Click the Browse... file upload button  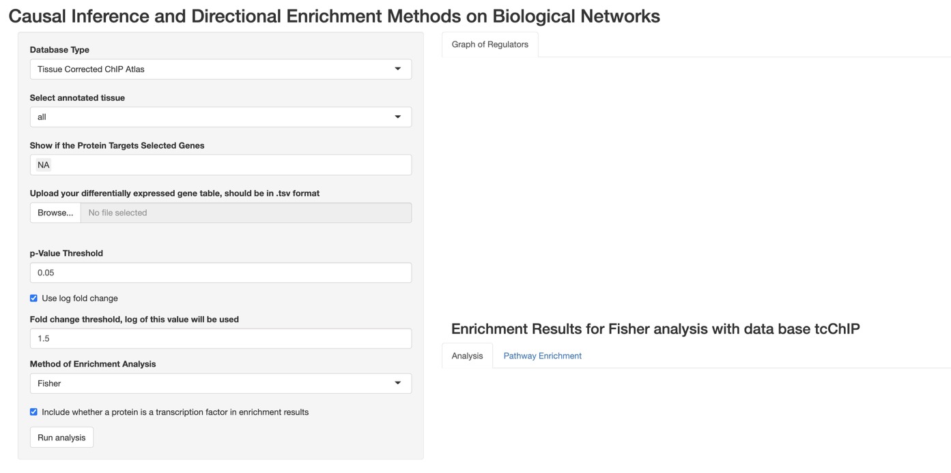(55, 213)
